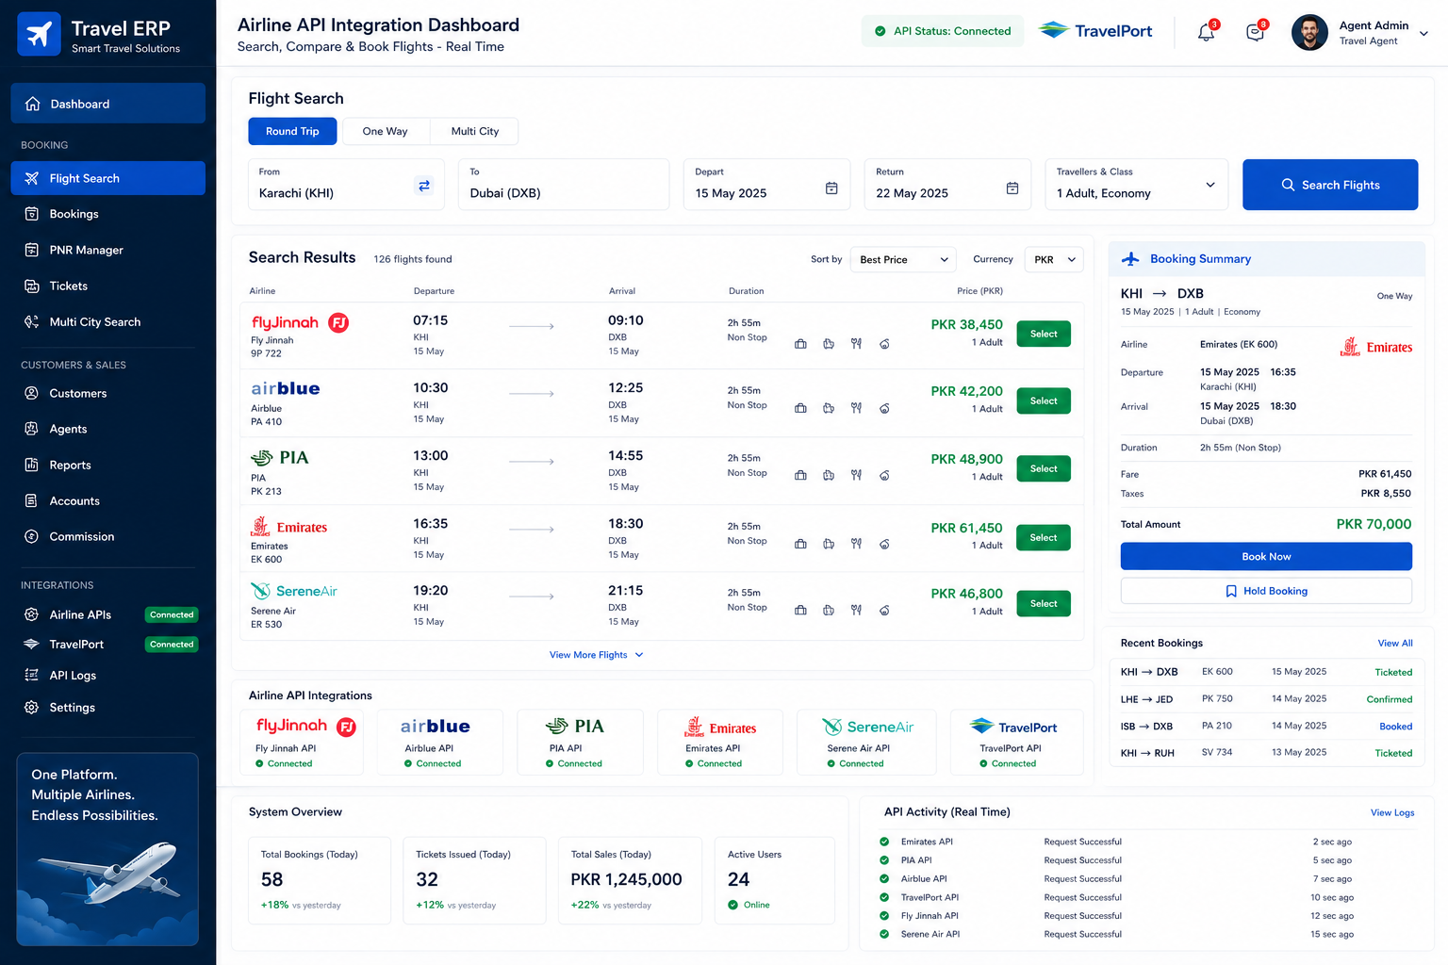The width and height of the screenshot is (1448, 965).
Task: Select the Airblue PKR 42,200 flight
Action: (1044, 401)
